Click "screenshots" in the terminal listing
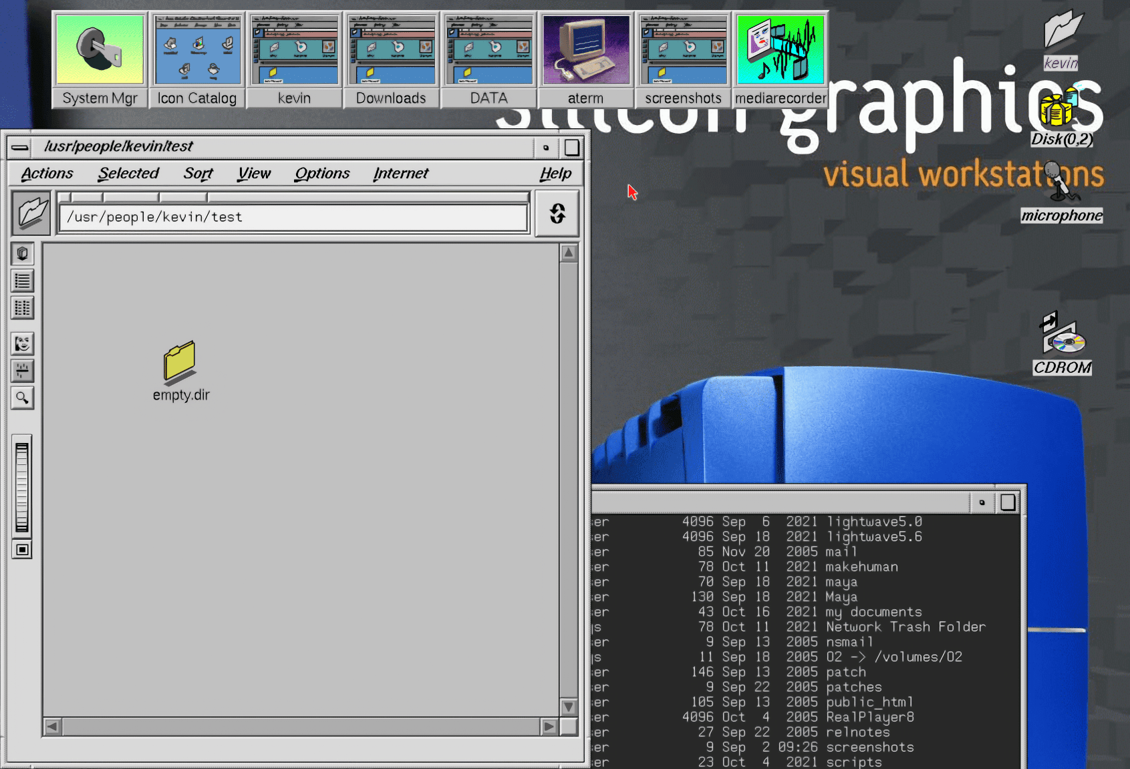Image resolution: width=1130 pixels, height=769 pixels. [x=870, y=748]
